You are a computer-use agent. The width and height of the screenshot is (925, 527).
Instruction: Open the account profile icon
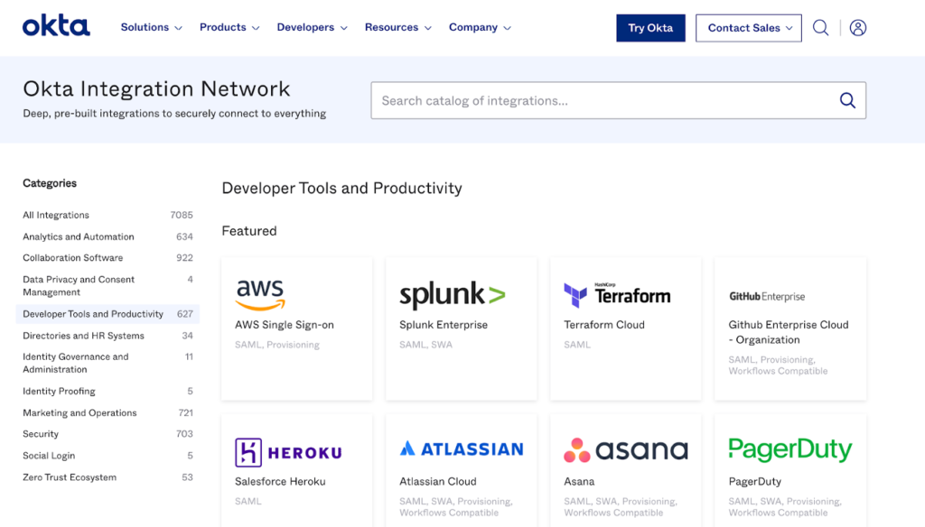(857, 27)
